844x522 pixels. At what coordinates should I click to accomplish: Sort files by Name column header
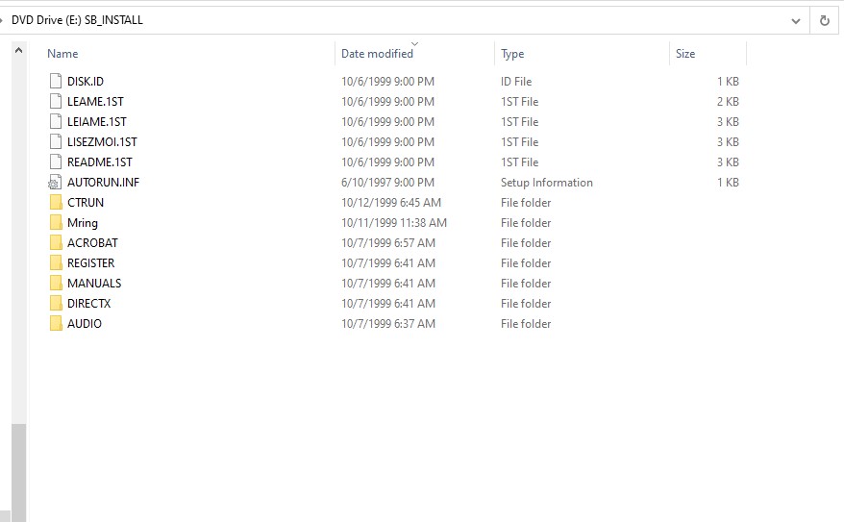click(63, 54)
